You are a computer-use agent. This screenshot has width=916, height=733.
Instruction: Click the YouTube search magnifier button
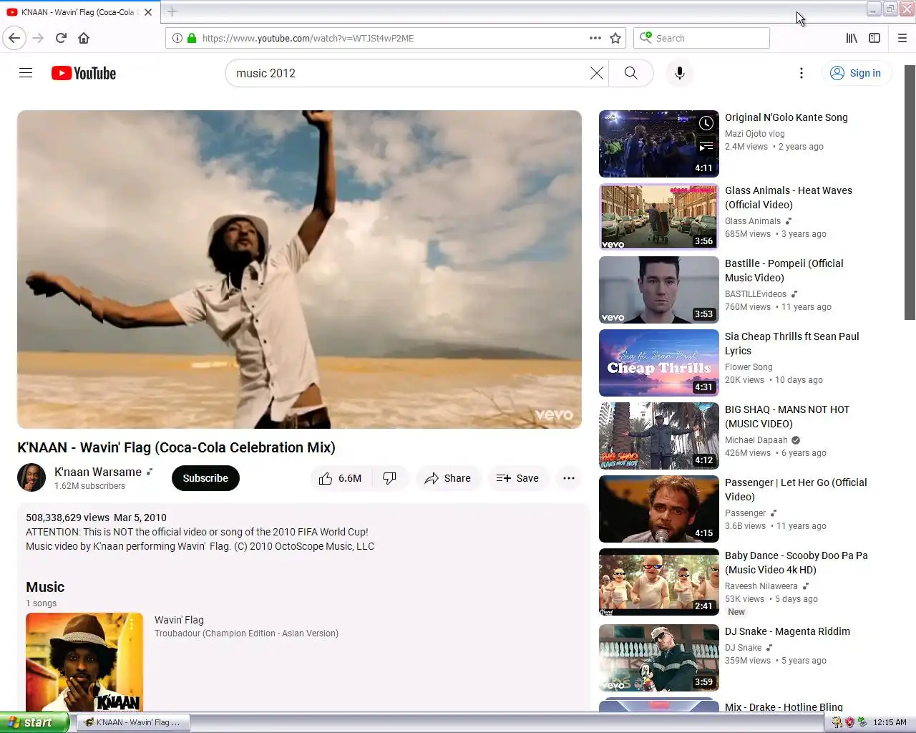coord(630,73)
